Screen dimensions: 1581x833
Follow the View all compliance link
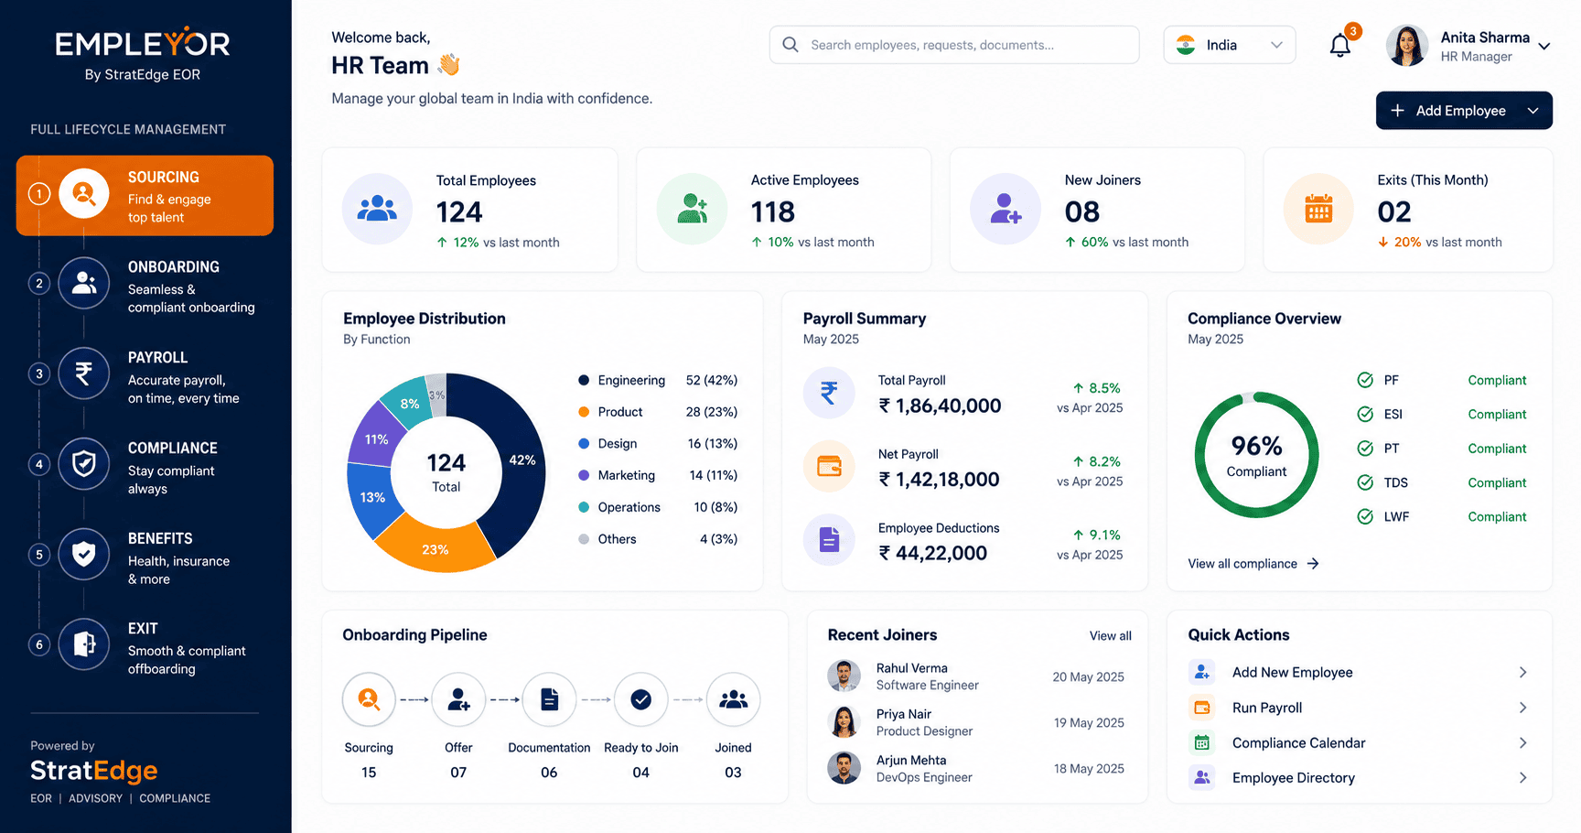(1253, 564)
